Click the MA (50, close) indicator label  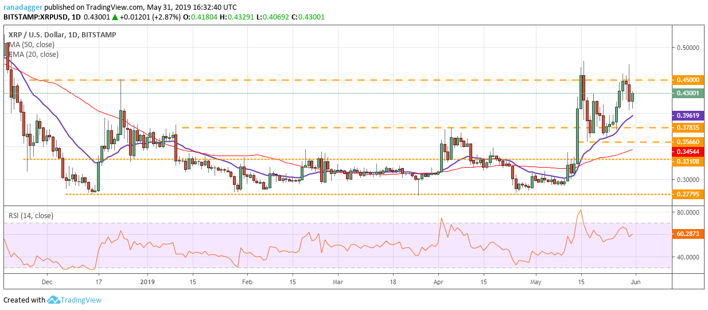click(31, 45)
